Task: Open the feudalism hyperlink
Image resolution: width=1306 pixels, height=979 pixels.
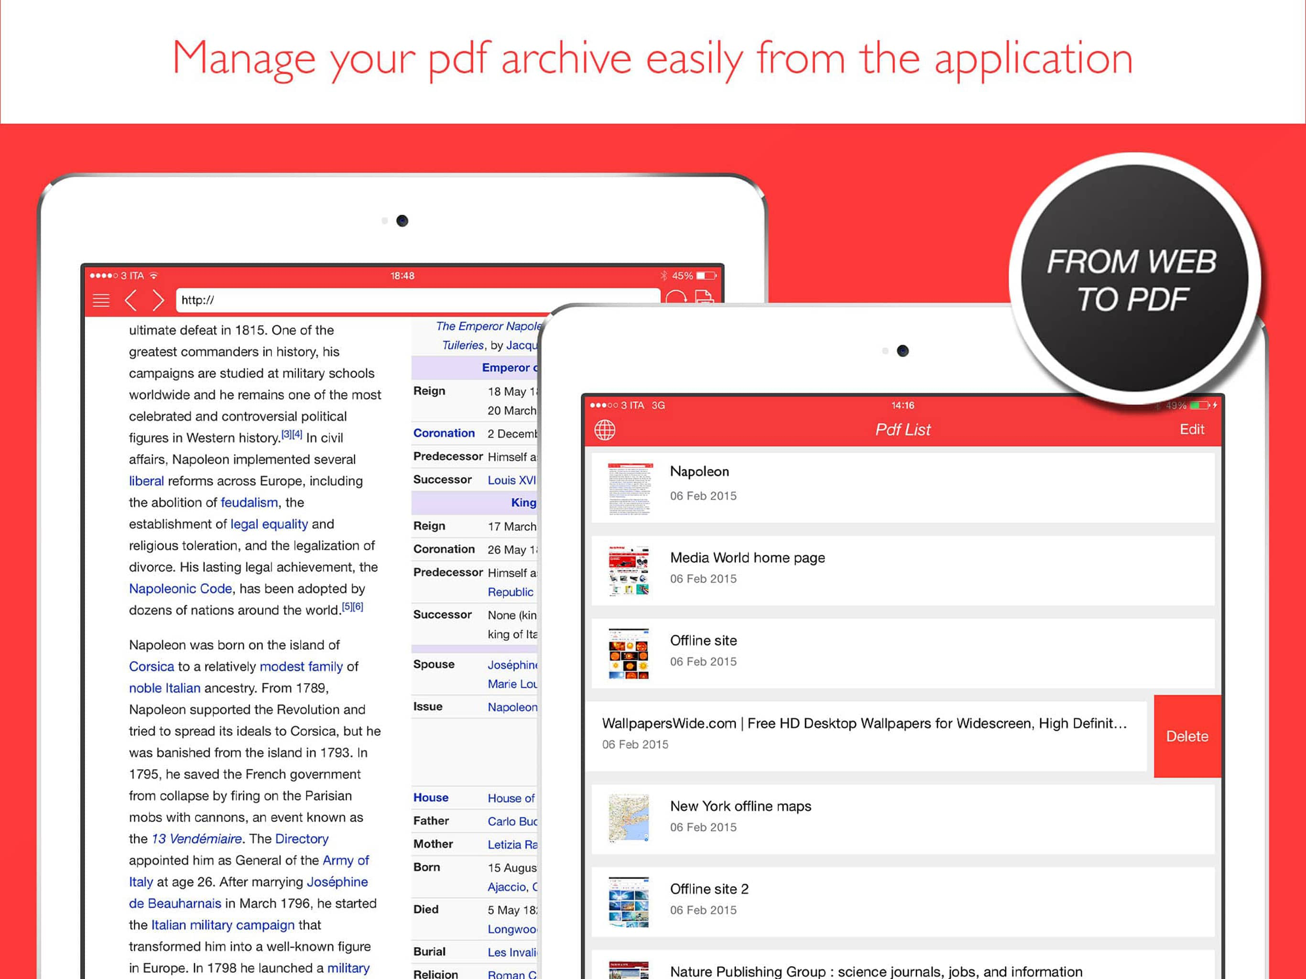Action: coord(249,502)
